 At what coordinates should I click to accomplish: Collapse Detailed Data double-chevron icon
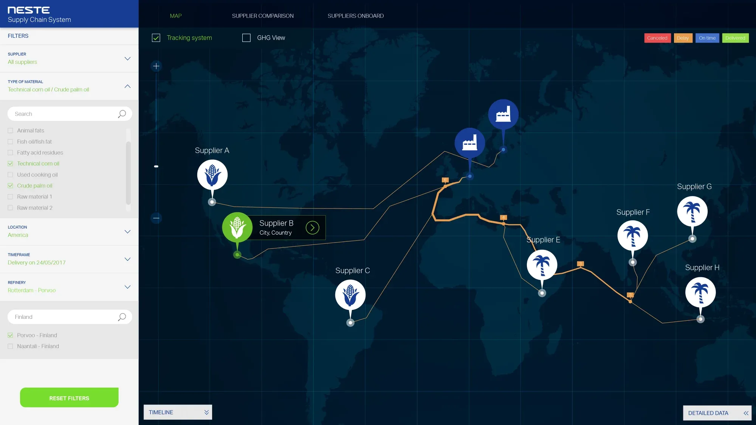pyautogui.click(x=746, y=413)
